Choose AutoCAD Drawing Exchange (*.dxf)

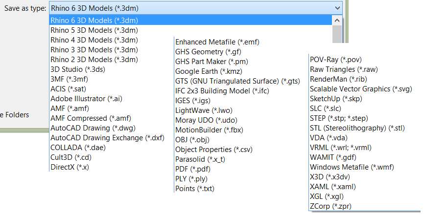[x=107, y=138]
